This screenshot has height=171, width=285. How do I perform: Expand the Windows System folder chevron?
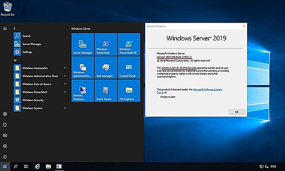click(65, 108)
